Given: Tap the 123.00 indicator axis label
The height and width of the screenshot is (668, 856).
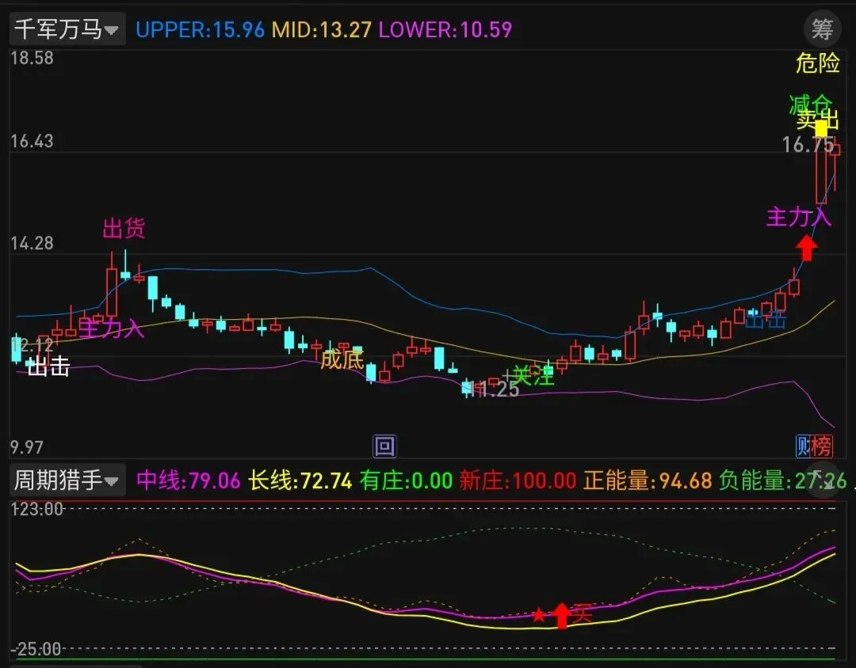Looking at the screenshot, I should 38,510.
